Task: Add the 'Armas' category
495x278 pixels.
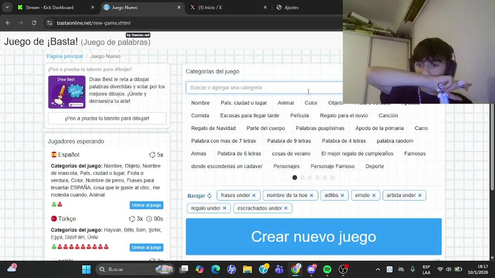Action: click(199, 154)
